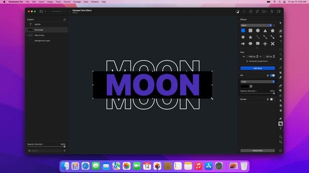Select the diamond shape
The width and height of the screenshot is (309, 173).
tap(243, 37)
